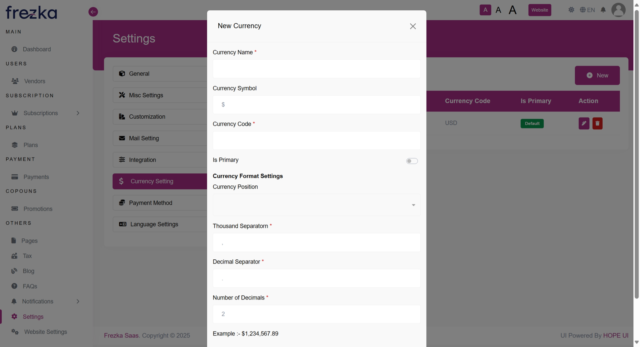
Task: Open the Currency Position dropdown
Action: 316,205
